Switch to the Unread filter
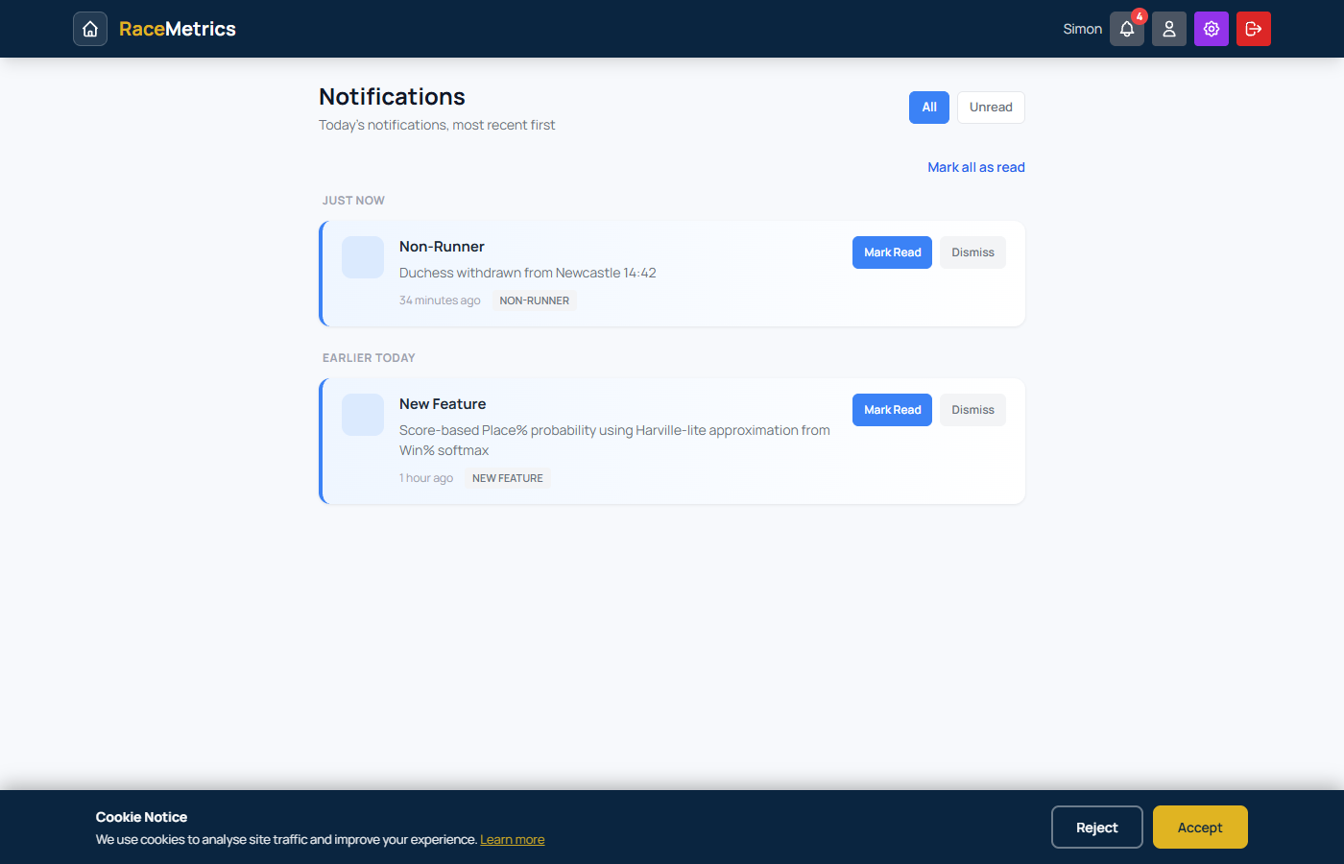This screenshot has width=1344, height=864. tap(990, 107)
